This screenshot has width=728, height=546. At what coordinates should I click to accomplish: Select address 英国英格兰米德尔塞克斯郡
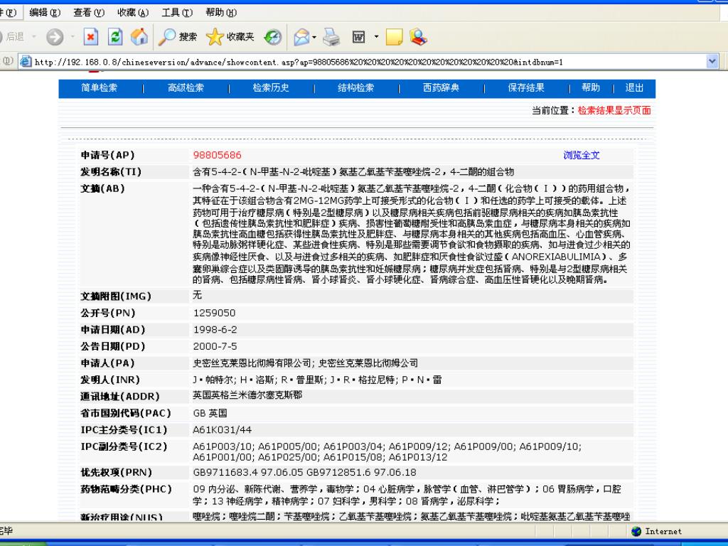tap(247, 395)
